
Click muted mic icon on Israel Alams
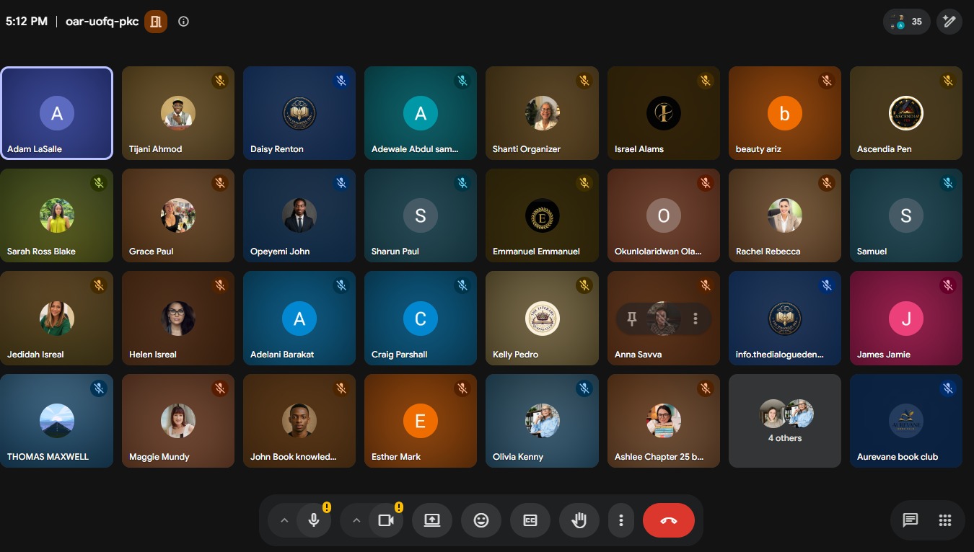point(706,81)
